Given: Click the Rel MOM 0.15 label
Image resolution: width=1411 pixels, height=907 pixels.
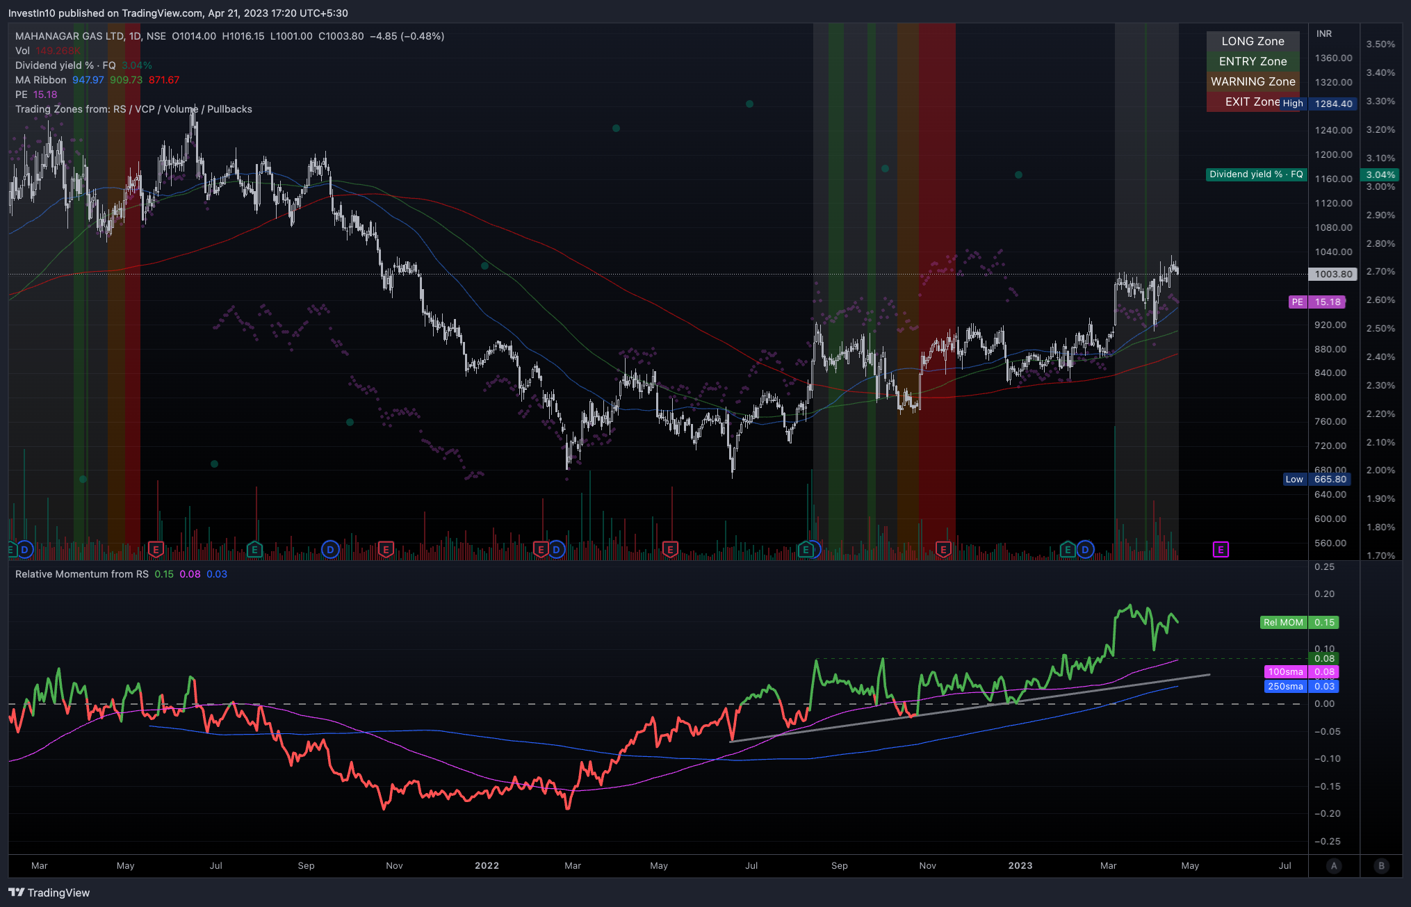Looking at the screenshot, I should [x=1300, y=622].
